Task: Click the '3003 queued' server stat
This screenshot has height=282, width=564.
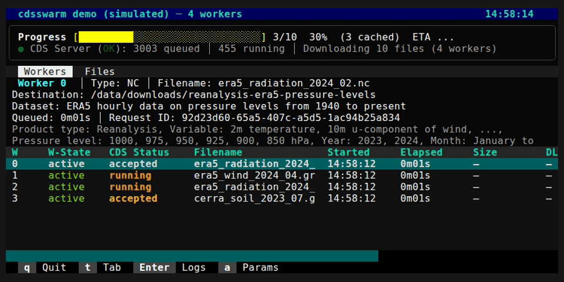Action: 166,49
